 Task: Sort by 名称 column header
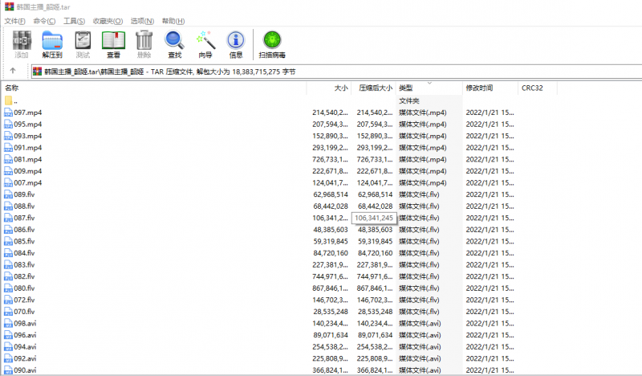pyautogui.click(x=12, y=88)
